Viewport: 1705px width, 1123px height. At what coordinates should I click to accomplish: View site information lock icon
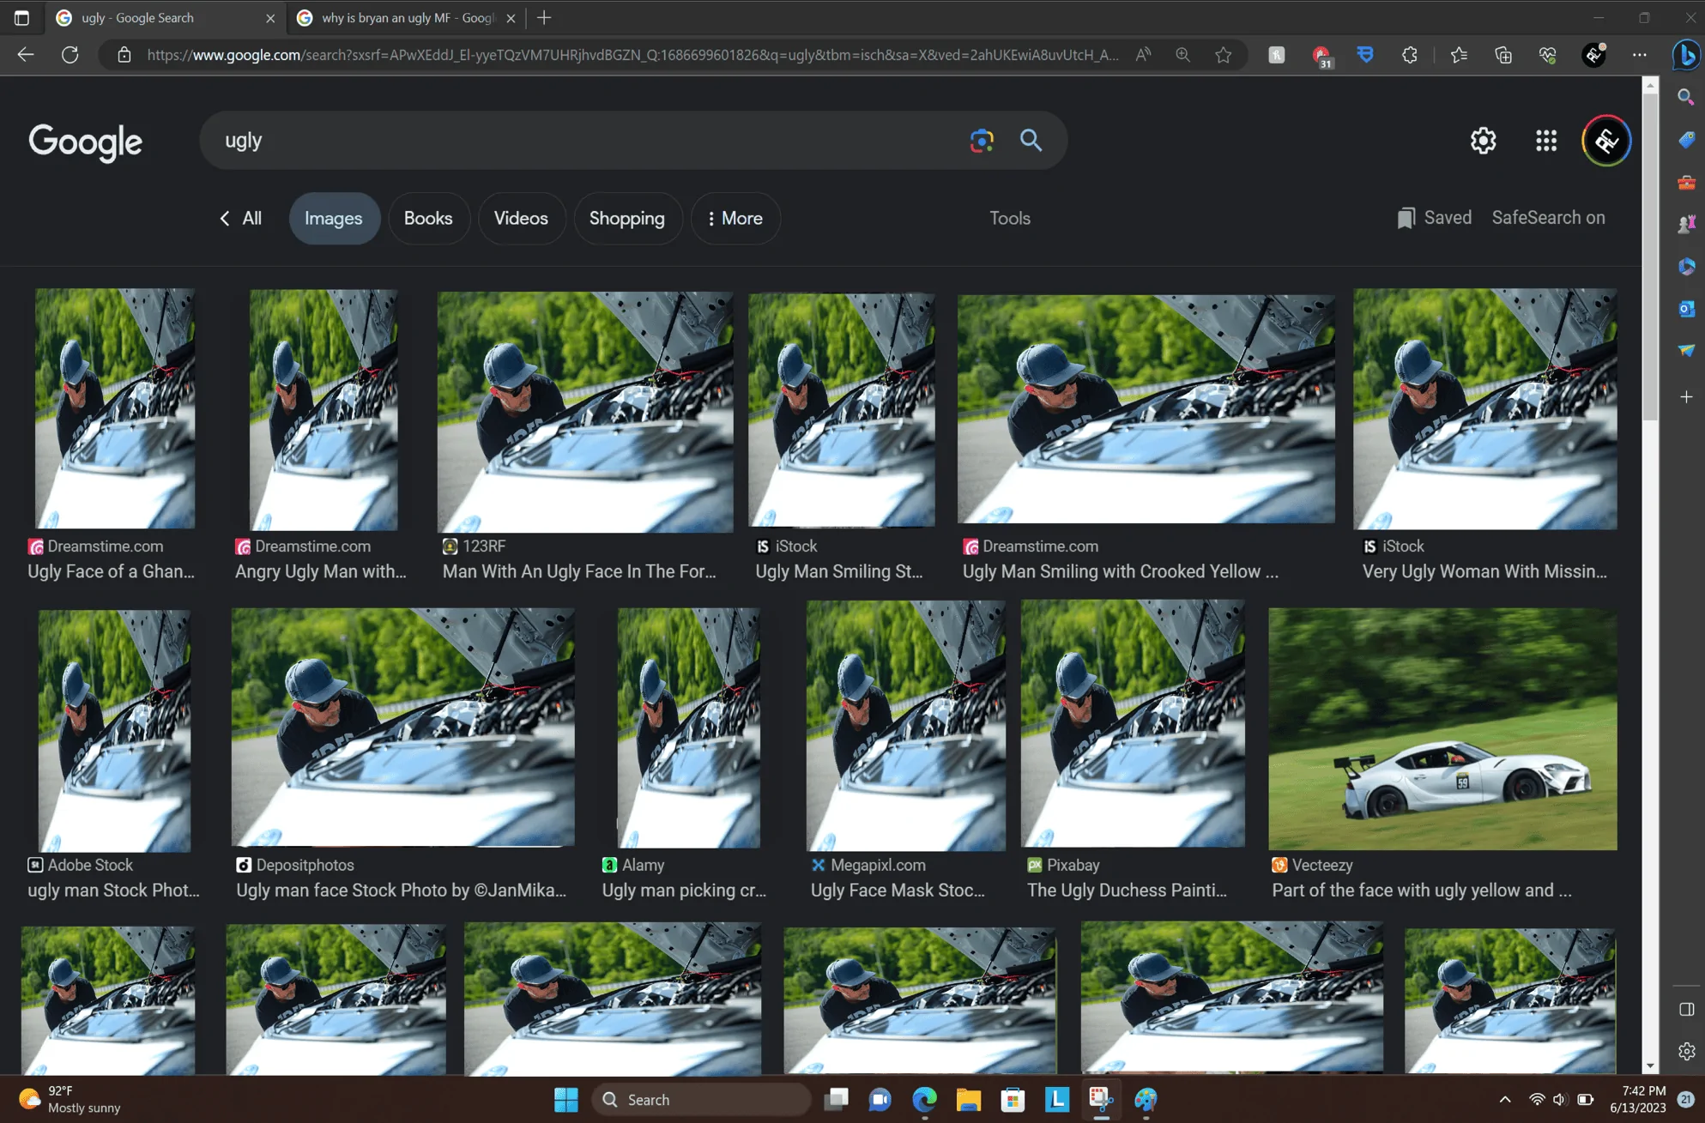pyautogui.click(x=124, y=55)
